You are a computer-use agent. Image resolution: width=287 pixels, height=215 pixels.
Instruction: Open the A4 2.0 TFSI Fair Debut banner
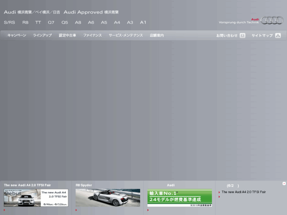[x=36, y=198]
